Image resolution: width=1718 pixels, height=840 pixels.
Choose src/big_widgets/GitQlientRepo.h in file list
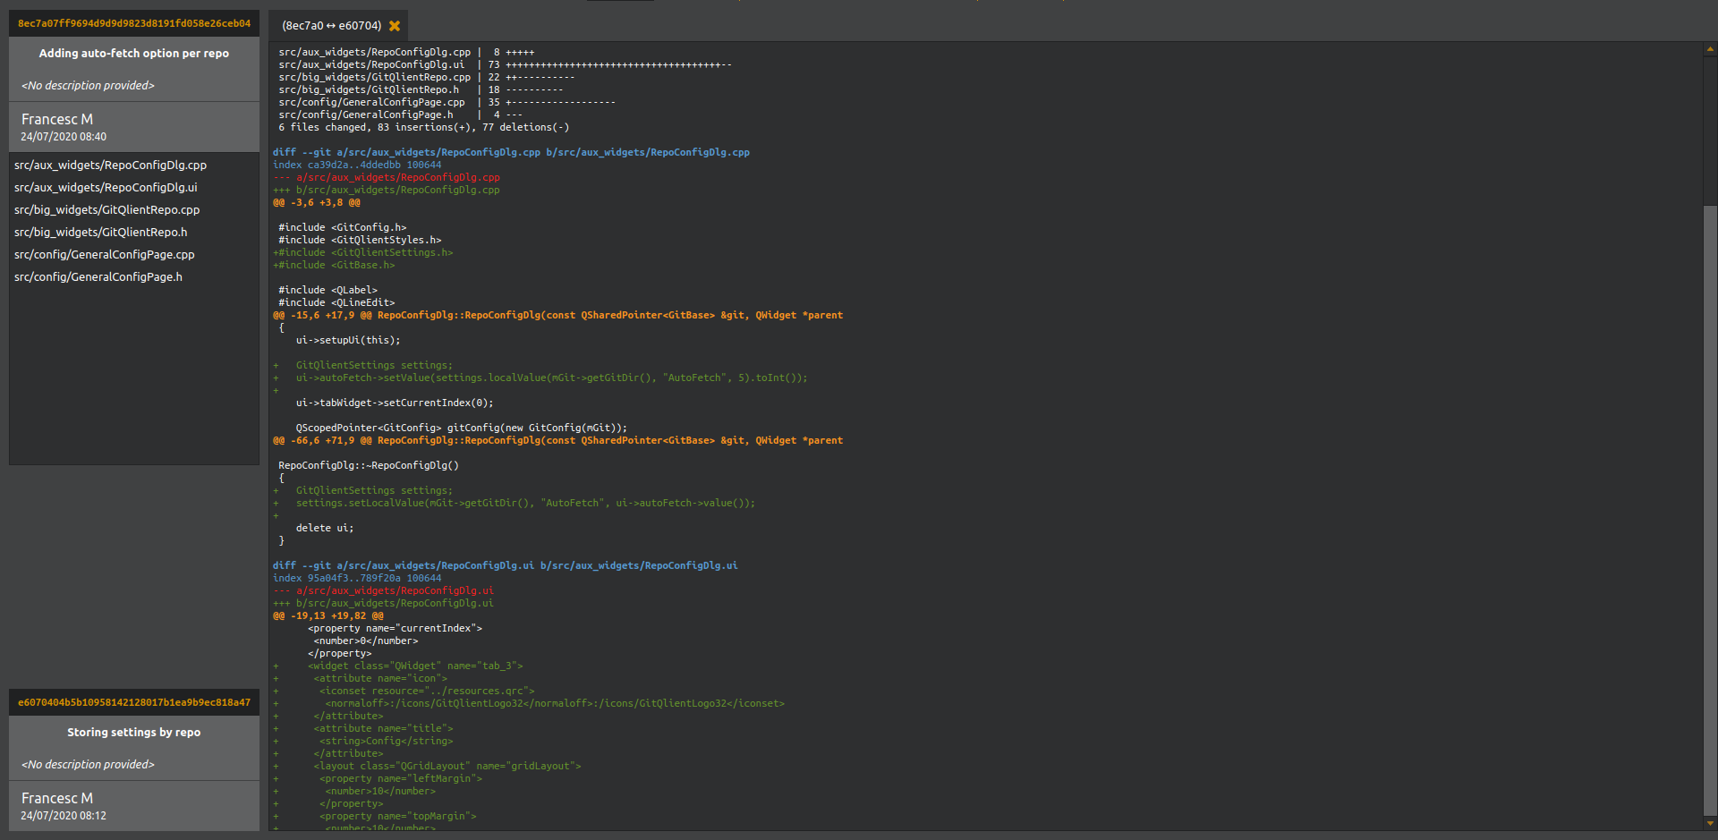(x=100, y=233)
